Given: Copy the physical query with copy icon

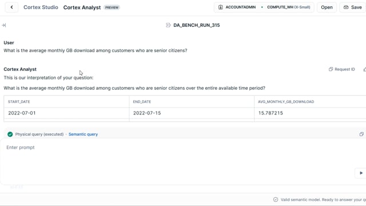Looking at the screenshot, I should (361, 134).
